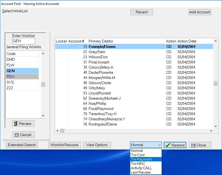This screenshot has width=222, height=175.
Task: Click the Review button with book icon
Action: point(23,124)
